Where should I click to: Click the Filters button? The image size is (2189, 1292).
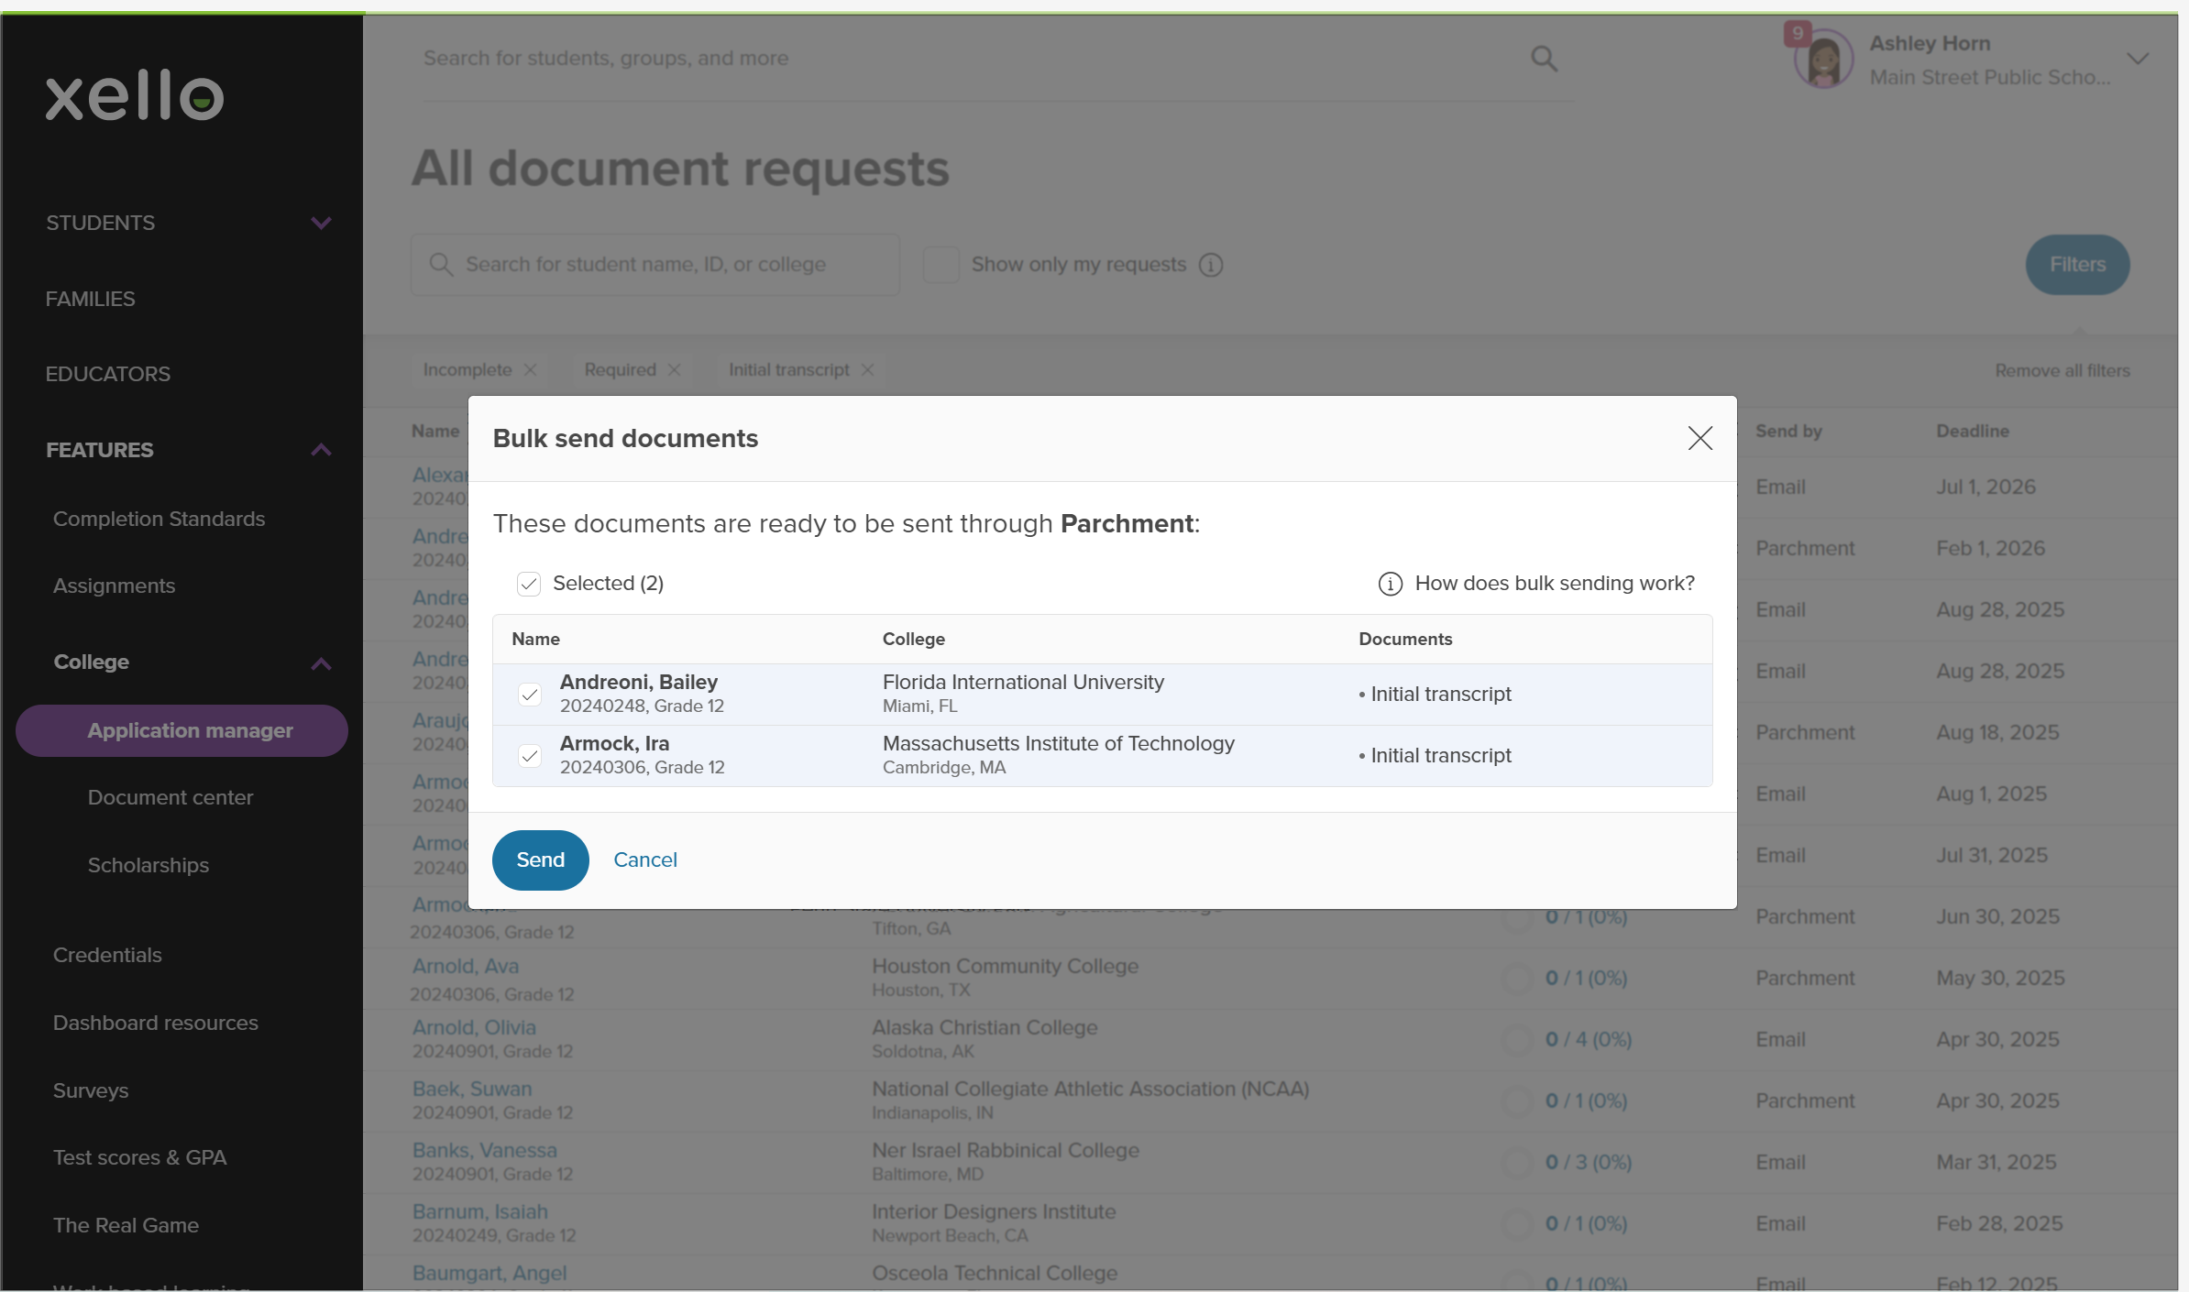[2077, 265]
